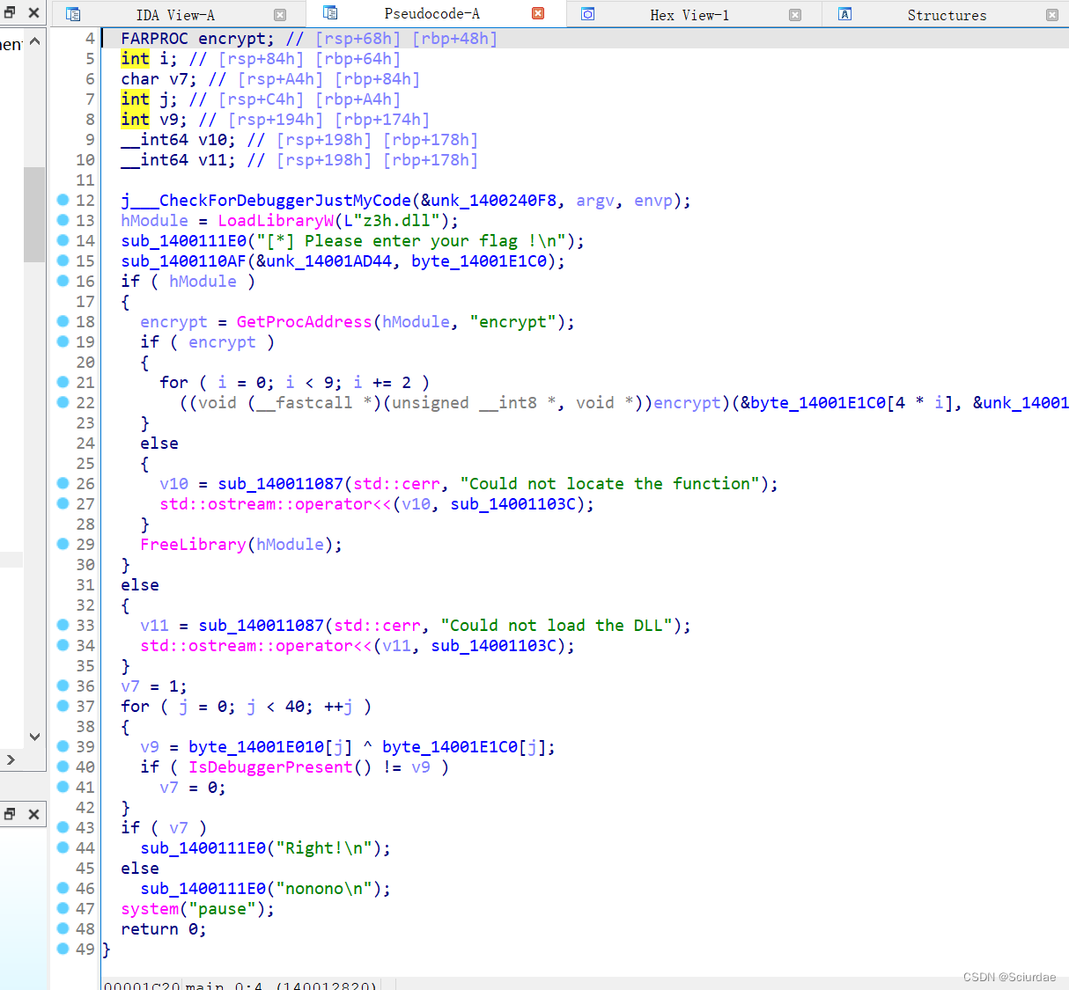
Task: Click the envp argument on line 12
Action: click(653, 201)
